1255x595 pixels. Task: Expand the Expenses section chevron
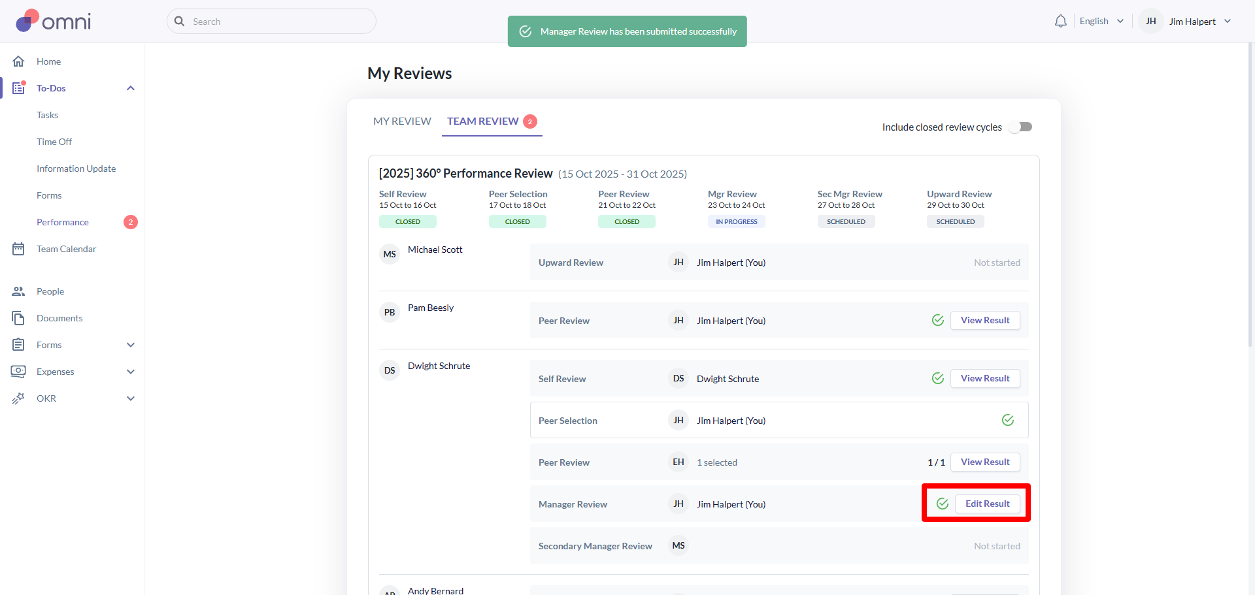pos(131,372)
